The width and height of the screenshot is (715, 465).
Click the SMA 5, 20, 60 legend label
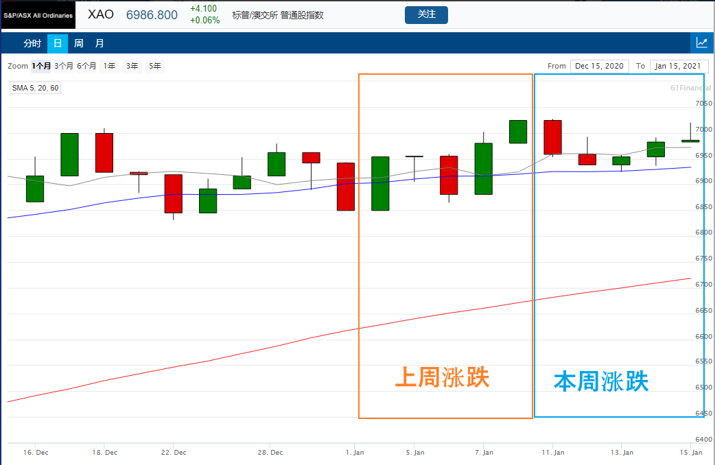coord(35,88)
